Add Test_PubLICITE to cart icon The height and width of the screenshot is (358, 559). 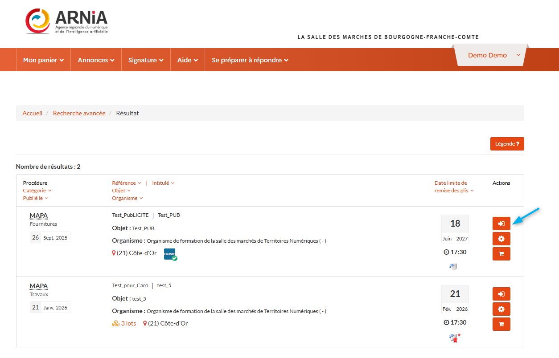click(x=501, y=254)
